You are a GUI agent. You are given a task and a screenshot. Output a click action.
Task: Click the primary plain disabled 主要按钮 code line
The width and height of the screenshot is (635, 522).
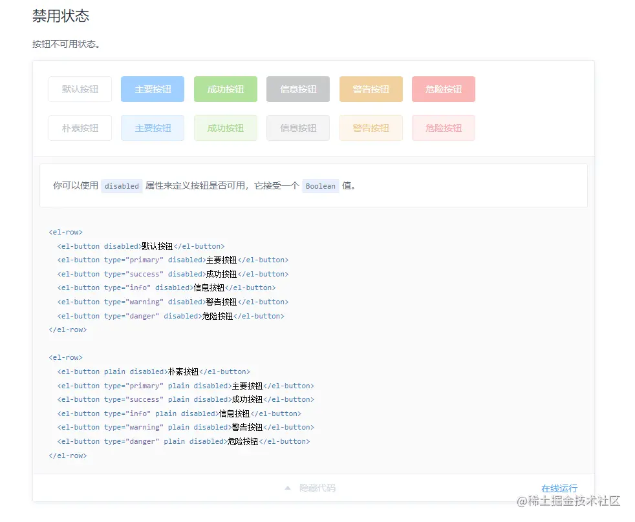tap(186, 386)
